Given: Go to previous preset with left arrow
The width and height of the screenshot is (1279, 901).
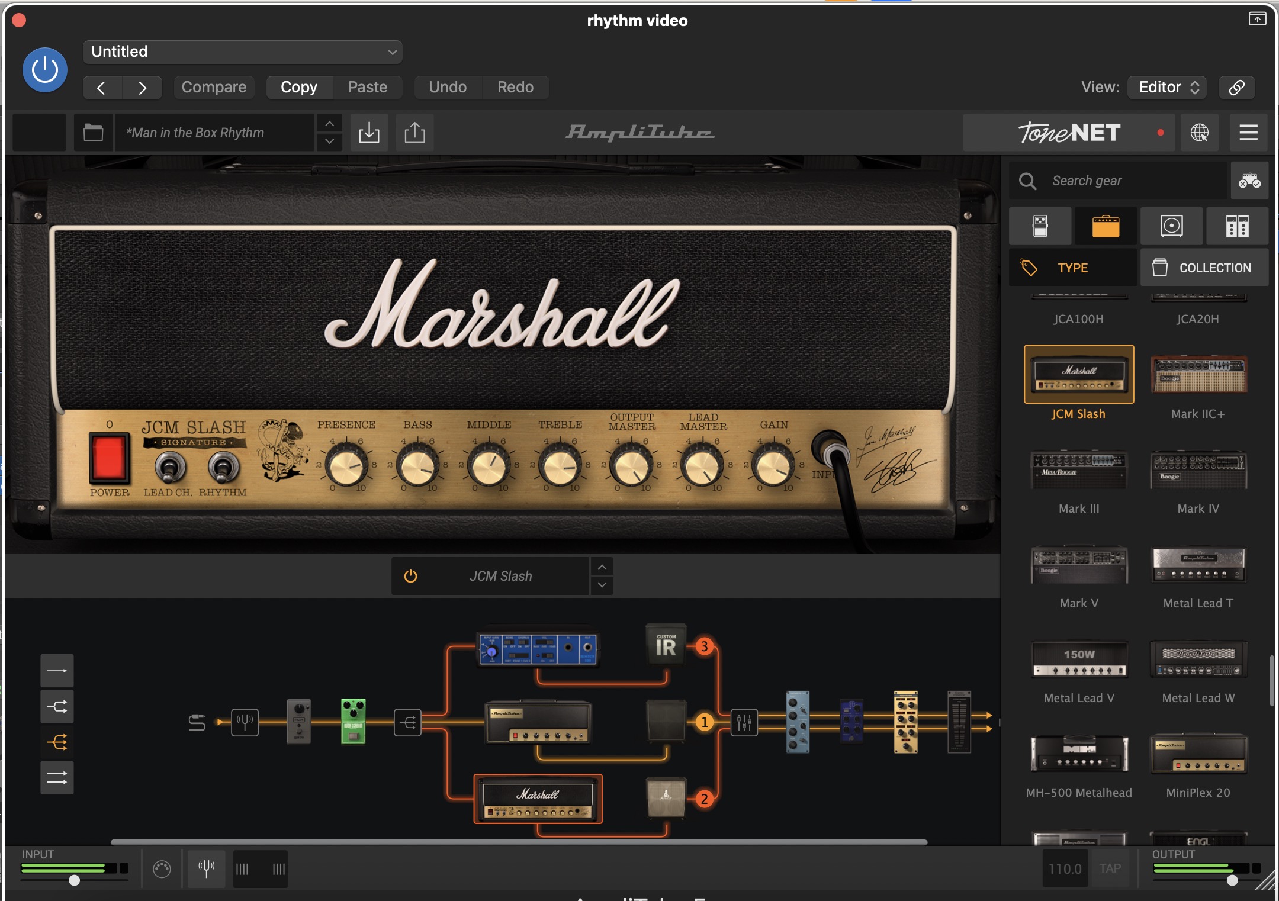Looking at the screenshot, I should 102,88.
